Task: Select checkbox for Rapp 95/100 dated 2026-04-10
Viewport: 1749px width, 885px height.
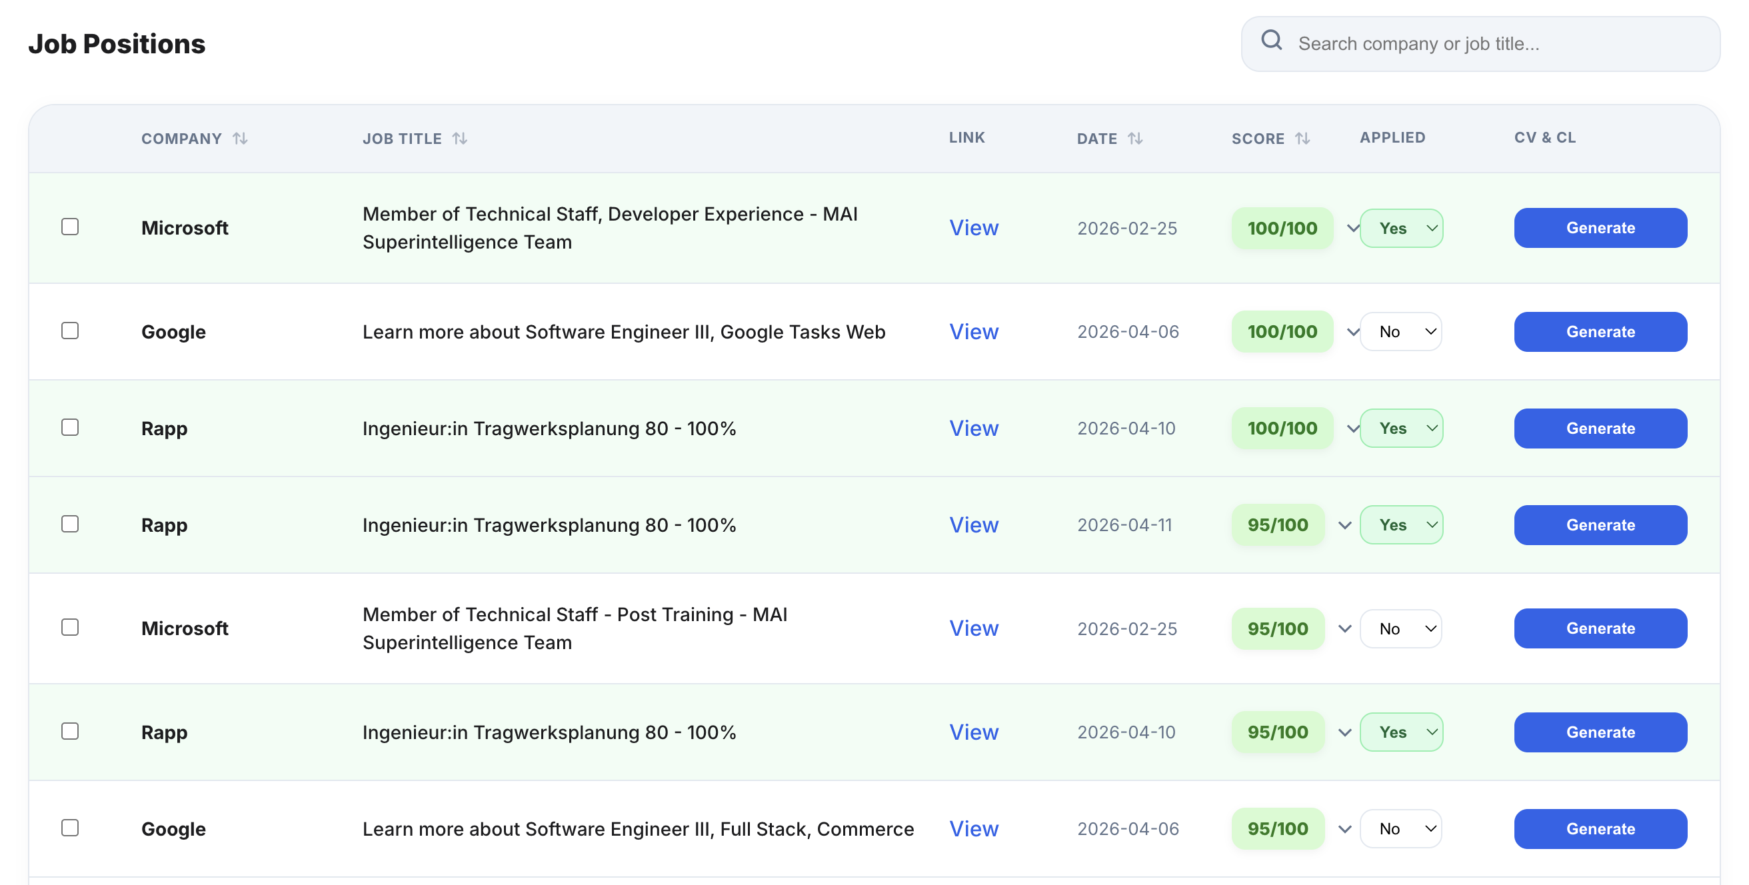Action: (x=70, y=731)
